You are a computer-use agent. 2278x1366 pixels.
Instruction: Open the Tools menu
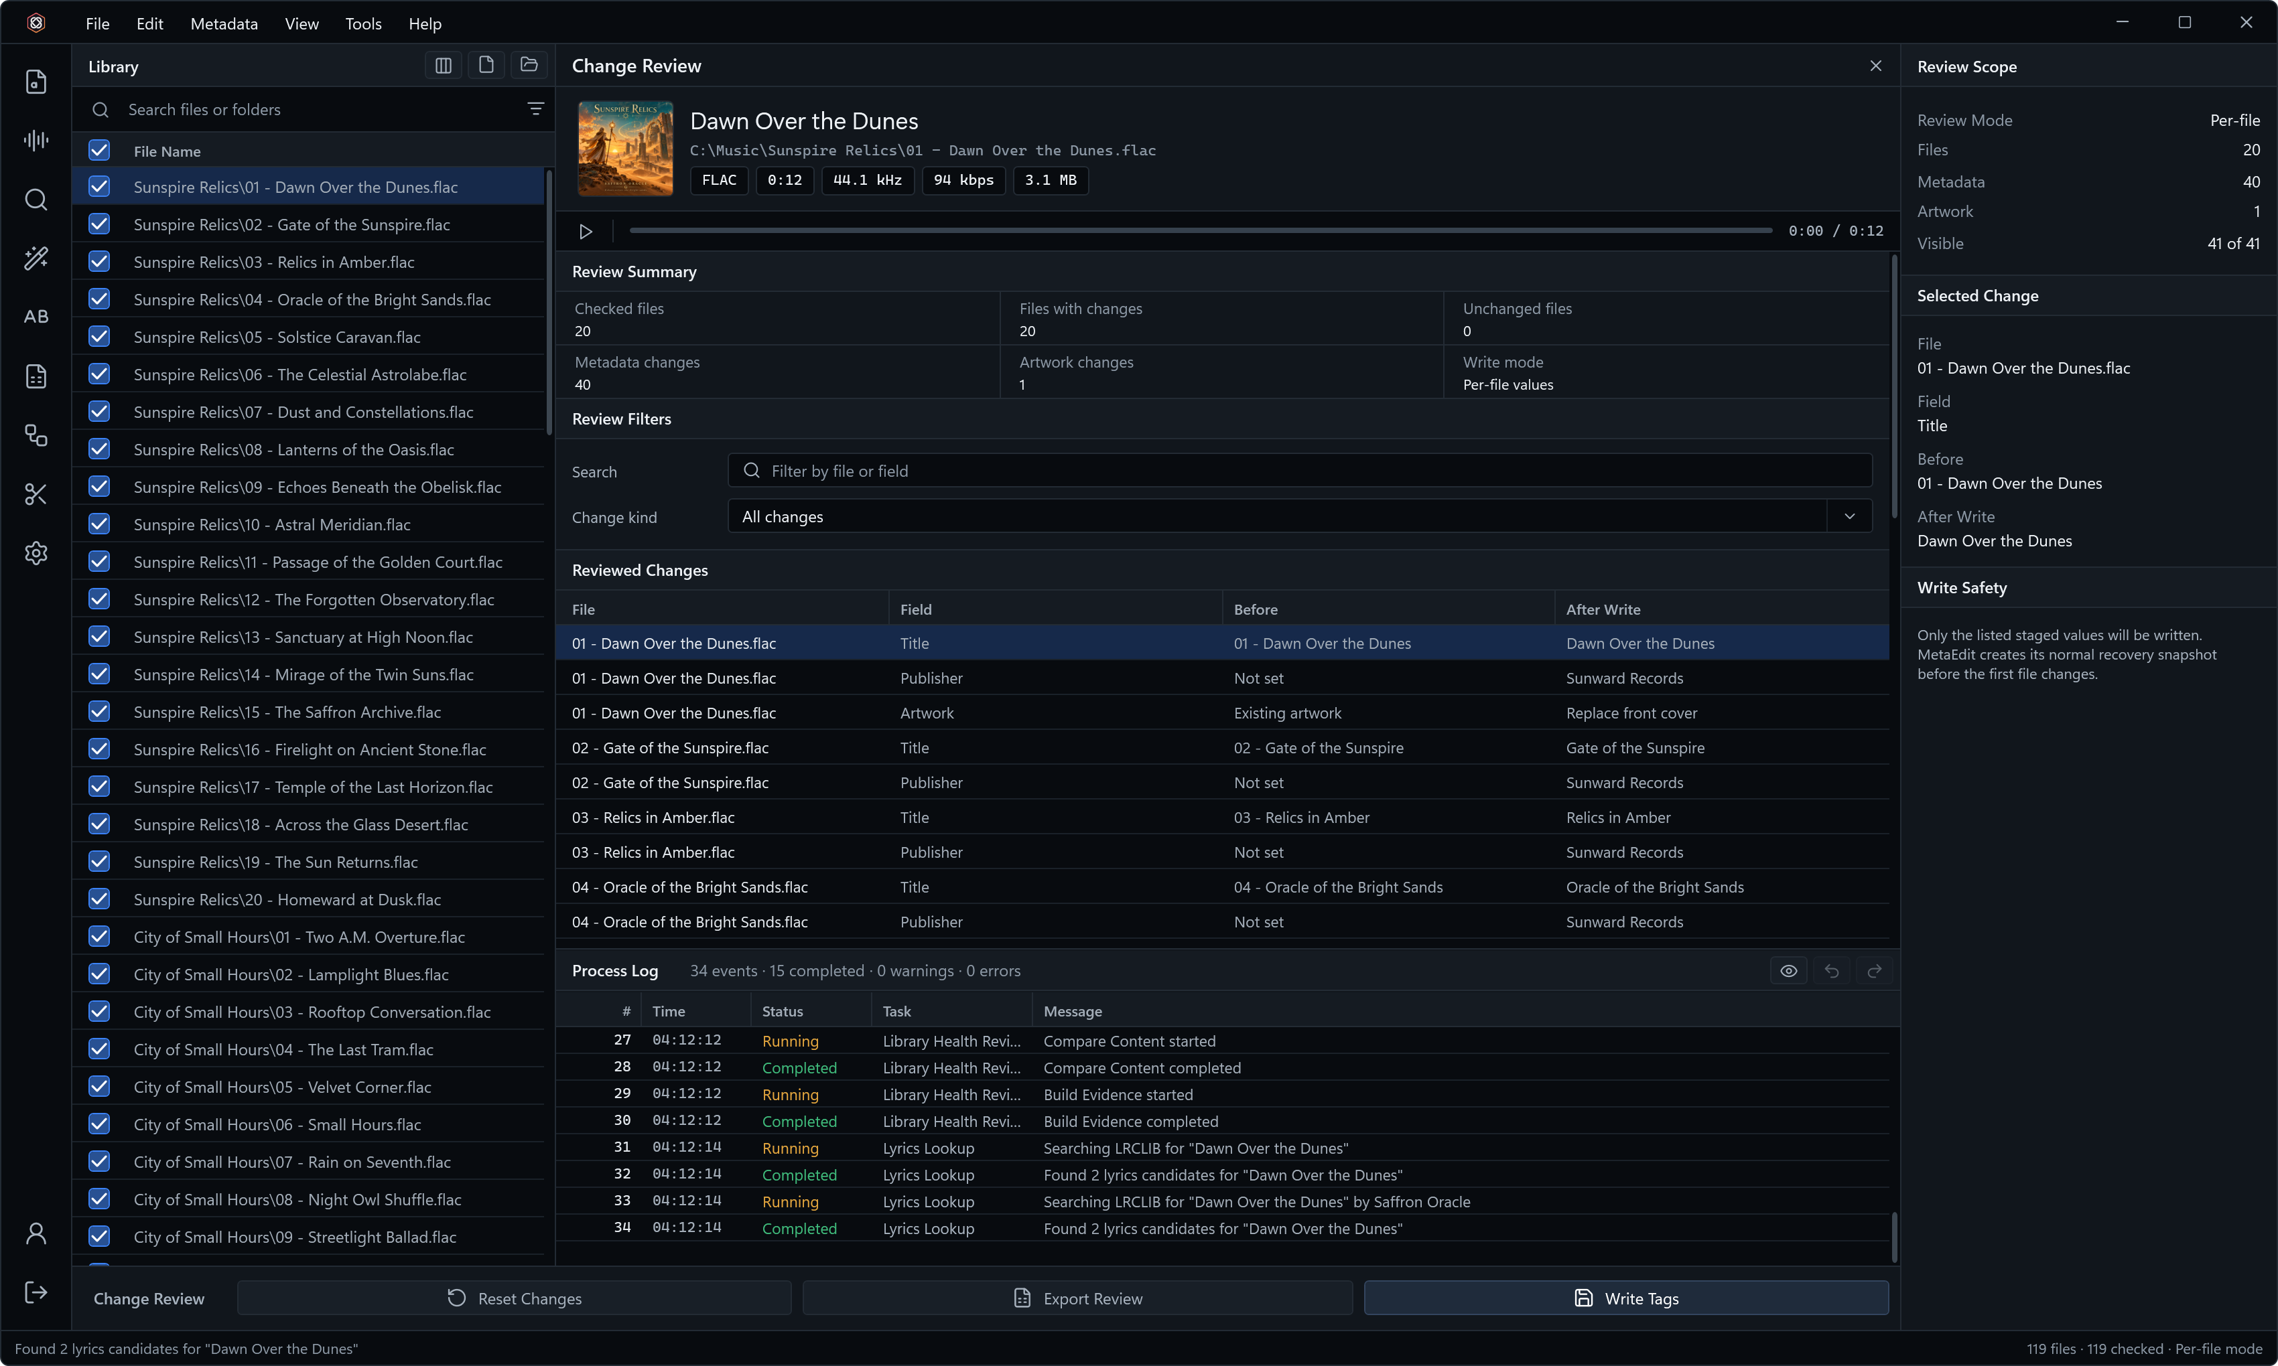[x=362, y=23]
